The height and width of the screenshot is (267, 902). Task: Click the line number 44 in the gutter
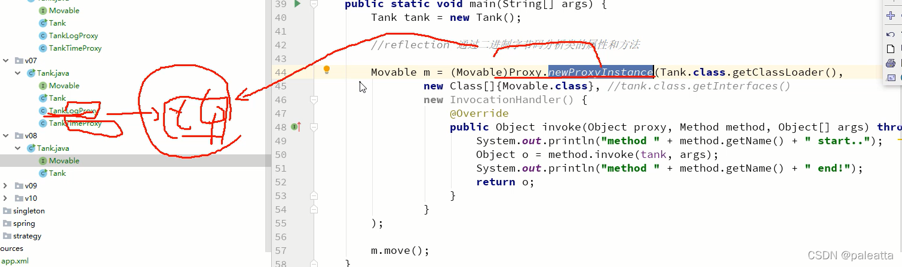click(x=280, y=72)
